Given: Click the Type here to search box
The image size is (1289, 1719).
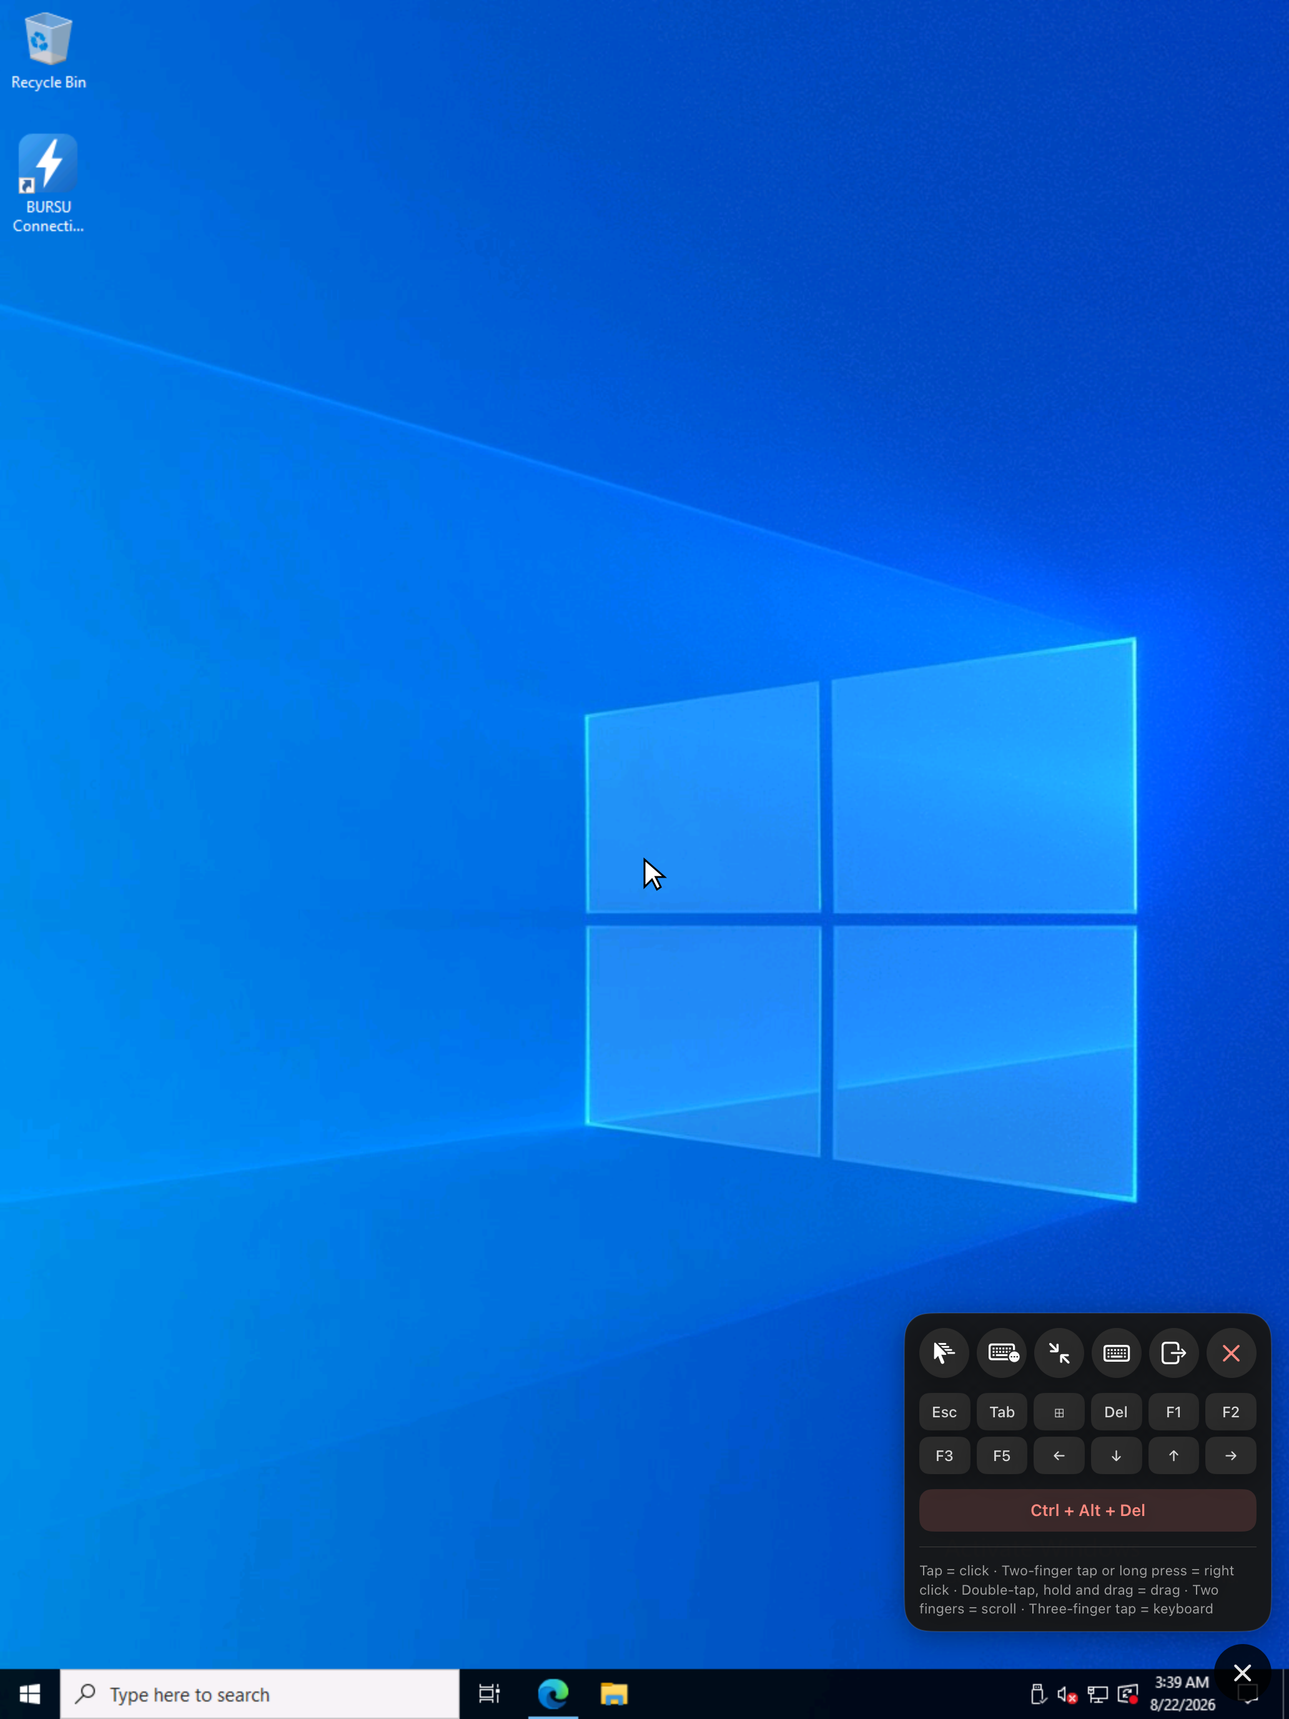Looking at the screenshot, I should (x=260, y=1694).
